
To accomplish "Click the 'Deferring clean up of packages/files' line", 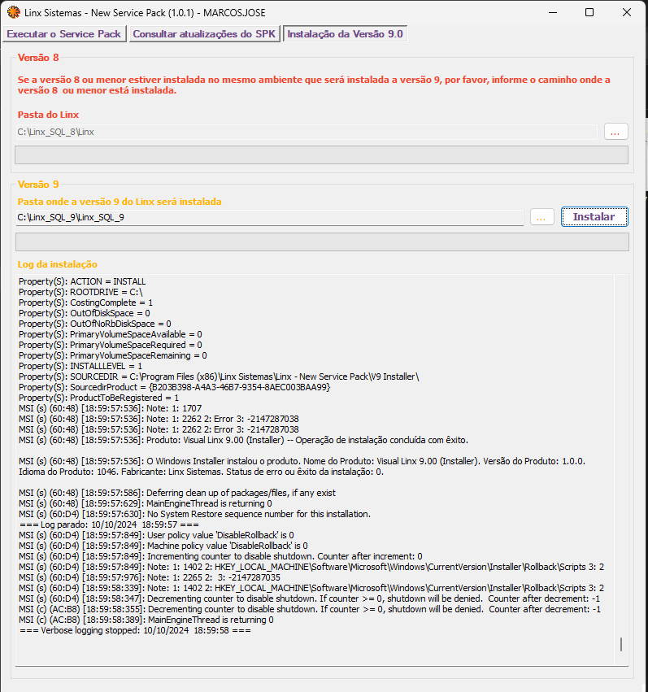I will pos(177,494).
